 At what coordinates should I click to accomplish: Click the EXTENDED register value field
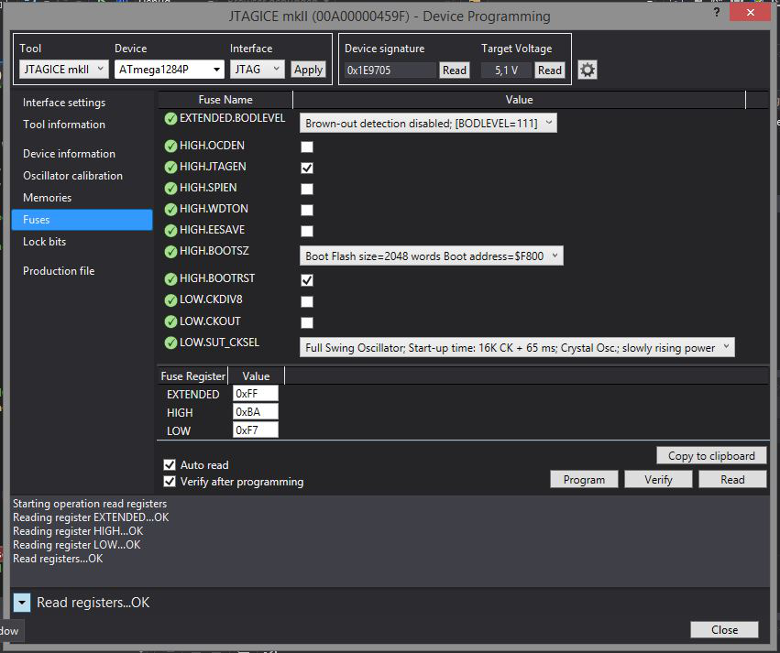click(x=255, y=394)
